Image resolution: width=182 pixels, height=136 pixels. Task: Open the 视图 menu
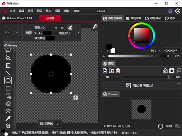click(57, 11)
